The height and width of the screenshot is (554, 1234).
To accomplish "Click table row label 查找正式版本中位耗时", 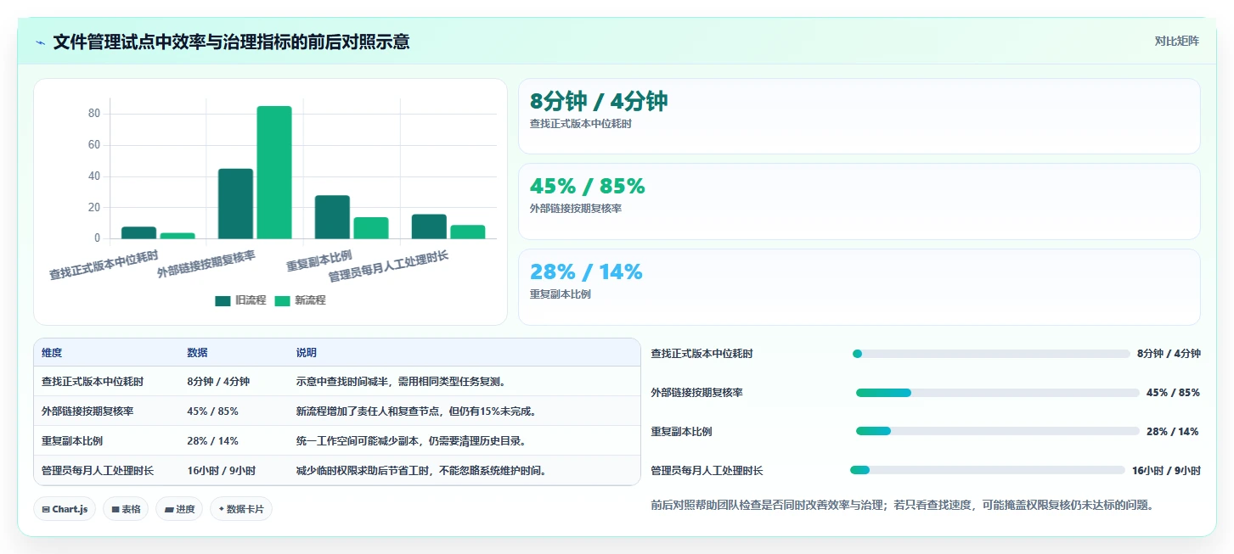I will [93, 382].
